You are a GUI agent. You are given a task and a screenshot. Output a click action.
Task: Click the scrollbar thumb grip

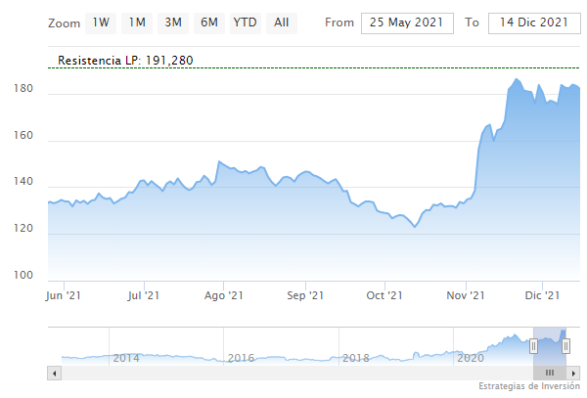tap(549, 373)
